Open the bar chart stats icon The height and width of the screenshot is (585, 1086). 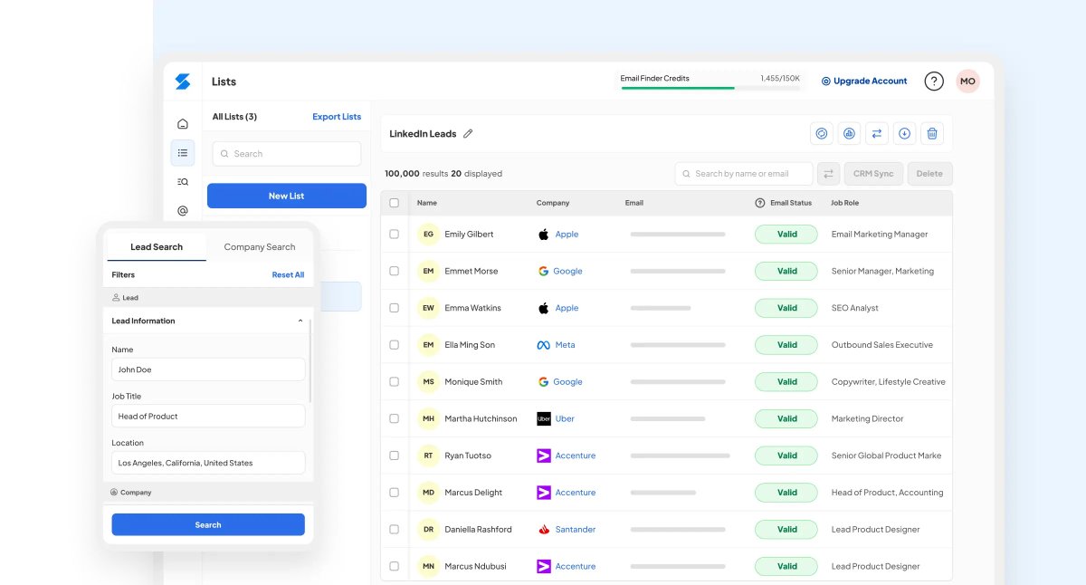click(849, 133)
